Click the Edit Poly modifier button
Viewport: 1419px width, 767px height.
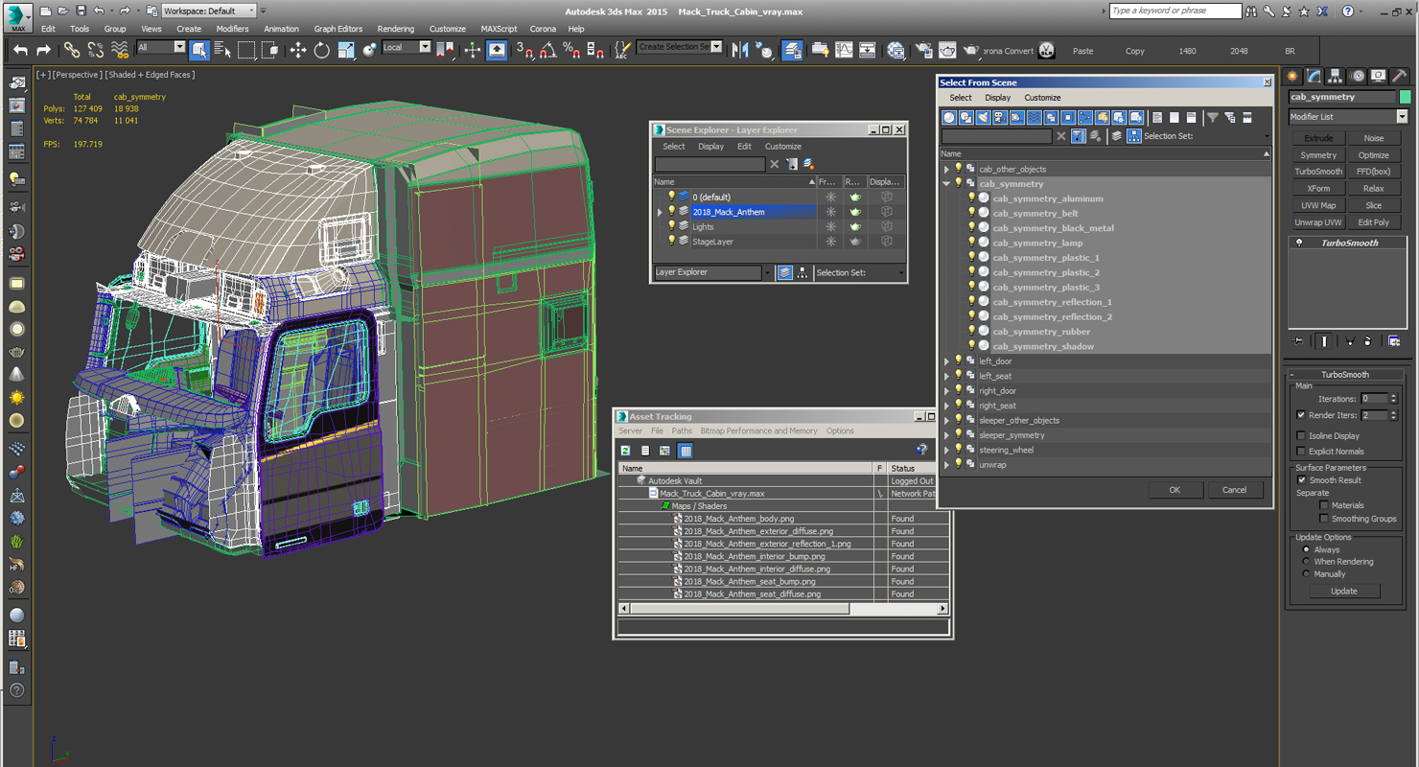1373,222
